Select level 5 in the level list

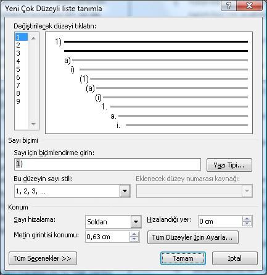pos(18,69)
